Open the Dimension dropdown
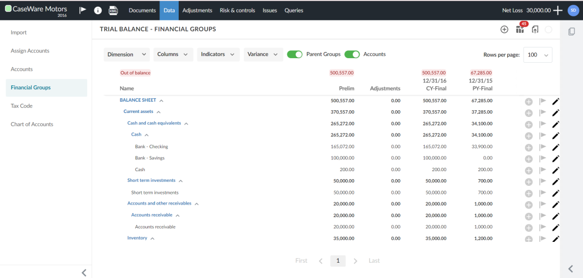583x278 pixels. [127, 54]
